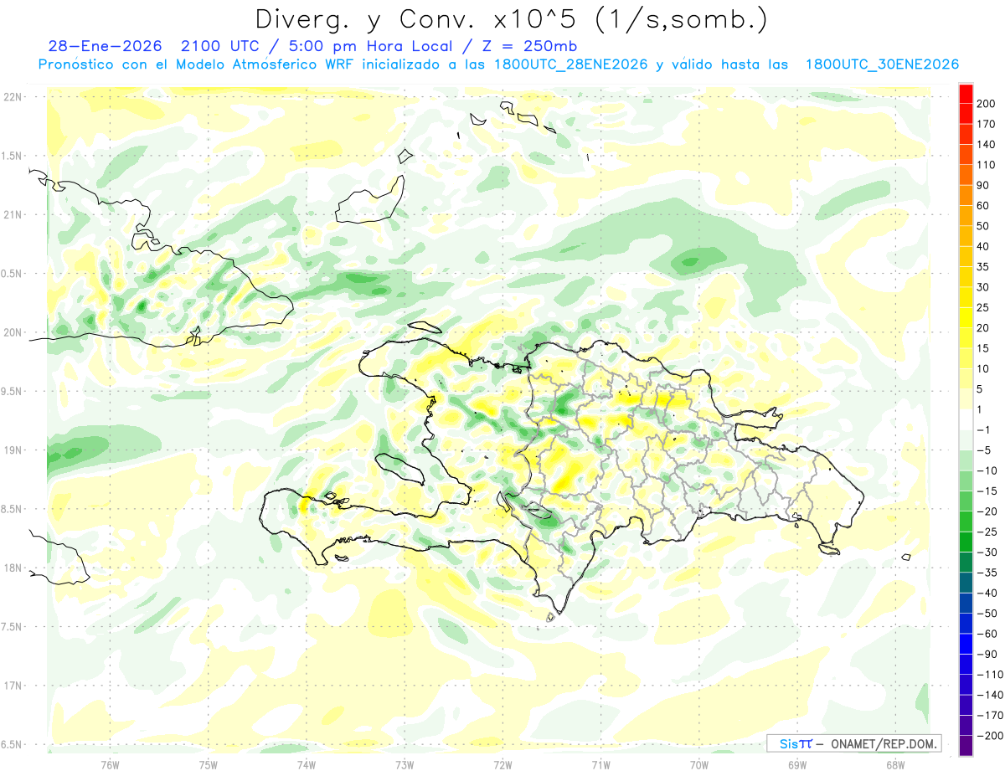Viewport: 1005px width, 776px height.
Task: Click the colorbar swatch between 10 and 5
Action: pos(966,379)
